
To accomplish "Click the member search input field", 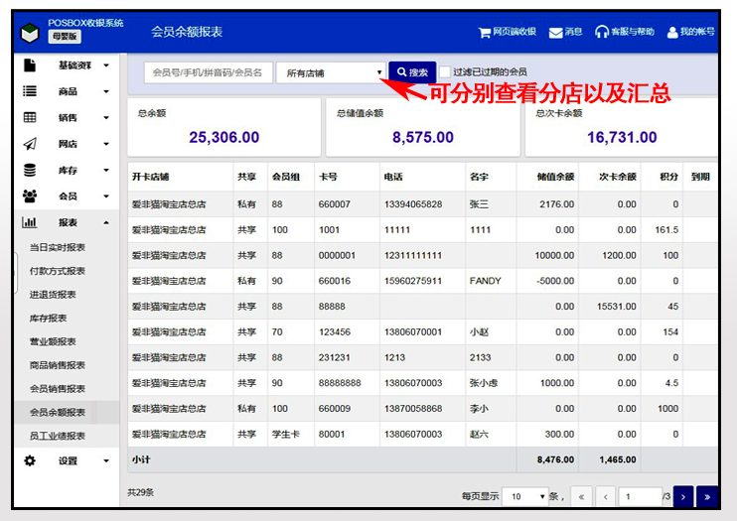I will pos(208,72).
